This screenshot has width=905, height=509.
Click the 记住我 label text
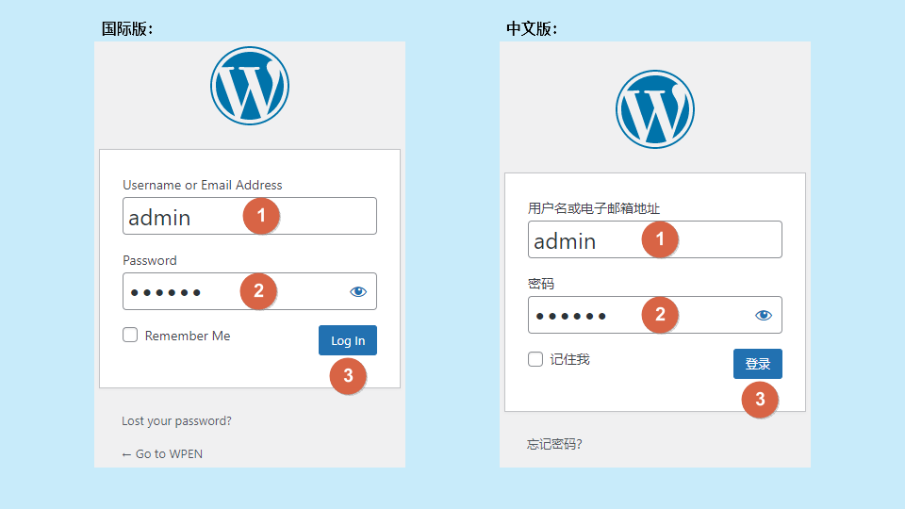click(569, 359)
